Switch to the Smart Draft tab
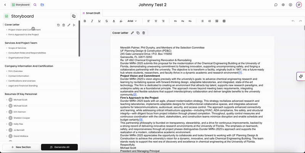 [91, 13]
